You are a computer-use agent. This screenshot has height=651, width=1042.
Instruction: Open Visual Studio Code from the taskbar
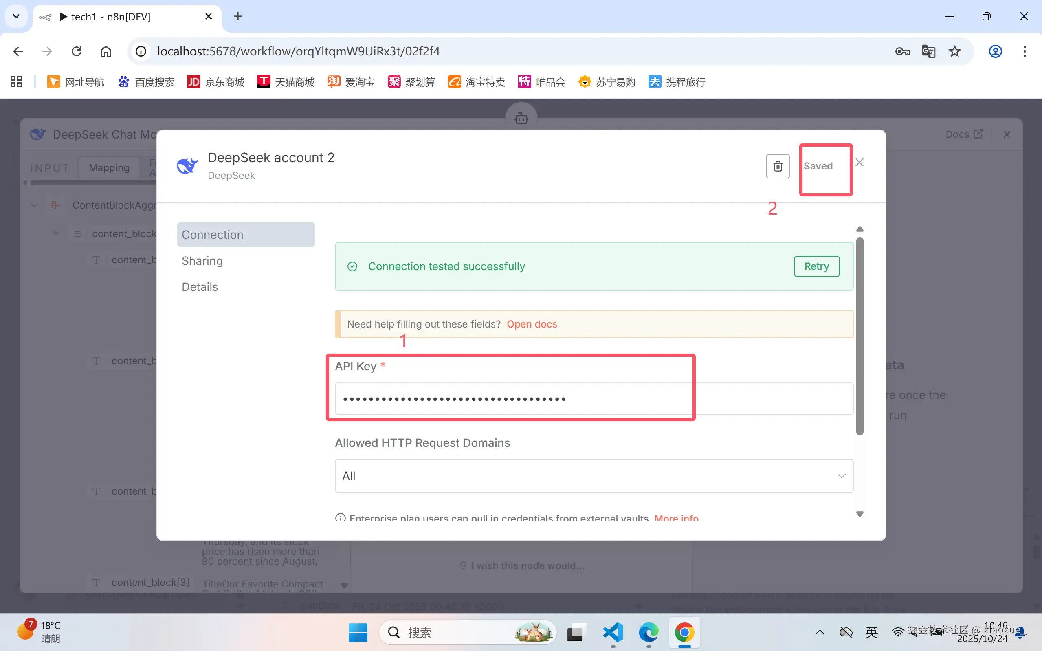(x=613, y=632)
